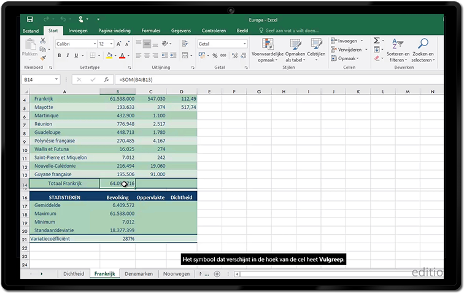Toggle Bold formatting
Image resolution: width=464 pixels, height=293 pixels.
click(x=60, y=55)
